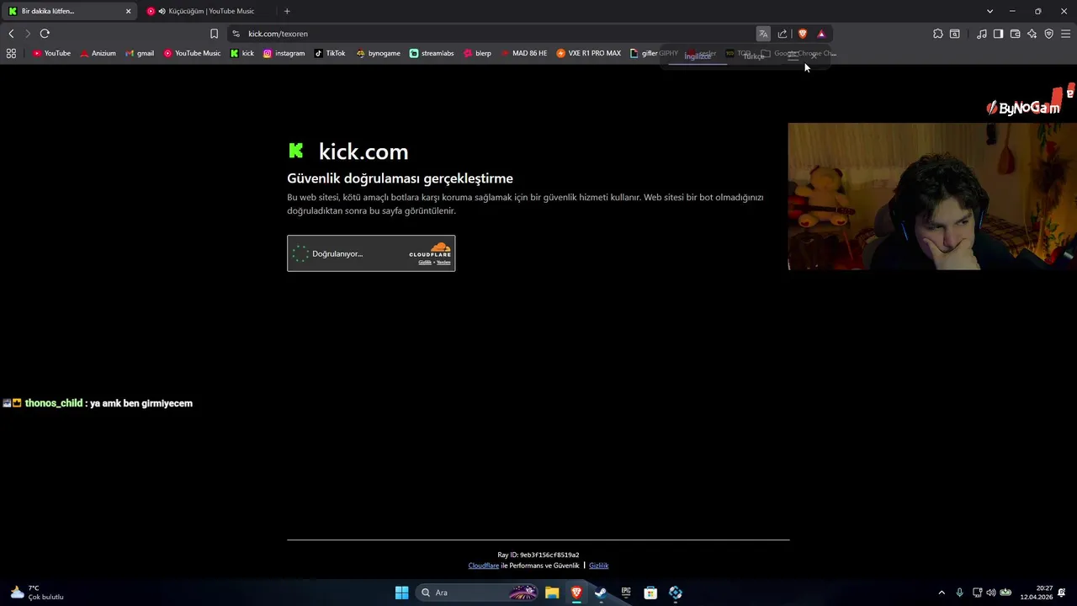
Task: Bookmark this page with the bookmark icon
Action: click(x=214, y=34)
